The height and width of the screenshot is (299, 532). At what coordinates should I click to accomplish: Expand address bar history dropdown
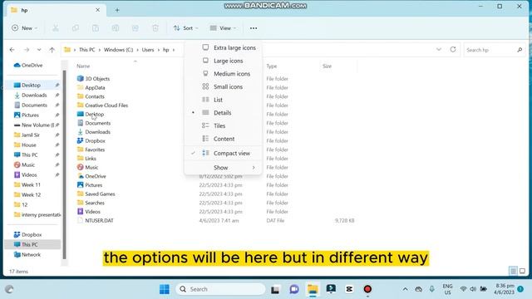pos(439,50)
